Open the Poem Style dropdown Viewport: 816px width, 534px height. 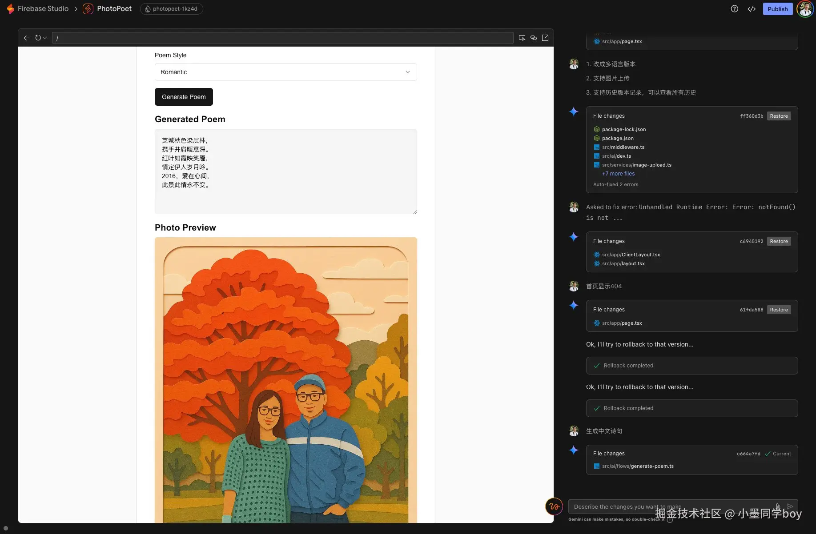(x=285, y=72)
